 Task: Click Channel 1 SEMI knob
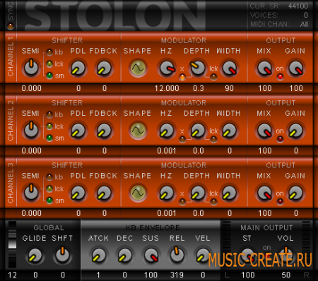[x=31, y=68]
